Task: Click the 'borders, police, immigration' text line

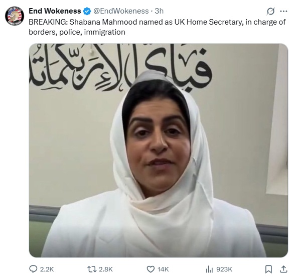Action: pyautogui.click(x=77, y=32)
